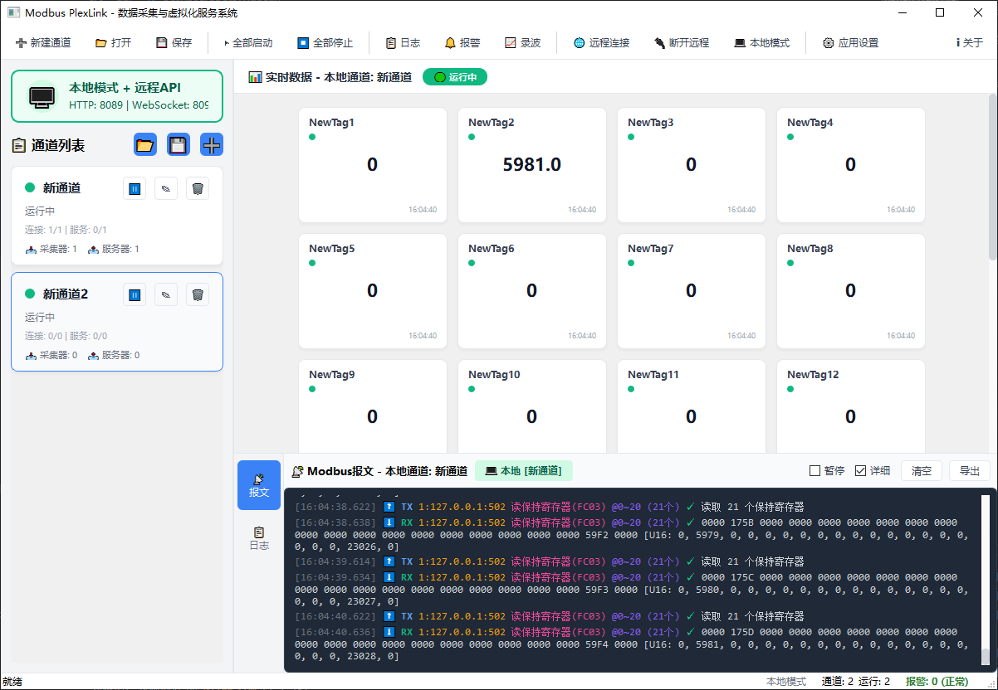Open the 关于 about item
This screenshot has width=998, height=690.
coord(970,42)
